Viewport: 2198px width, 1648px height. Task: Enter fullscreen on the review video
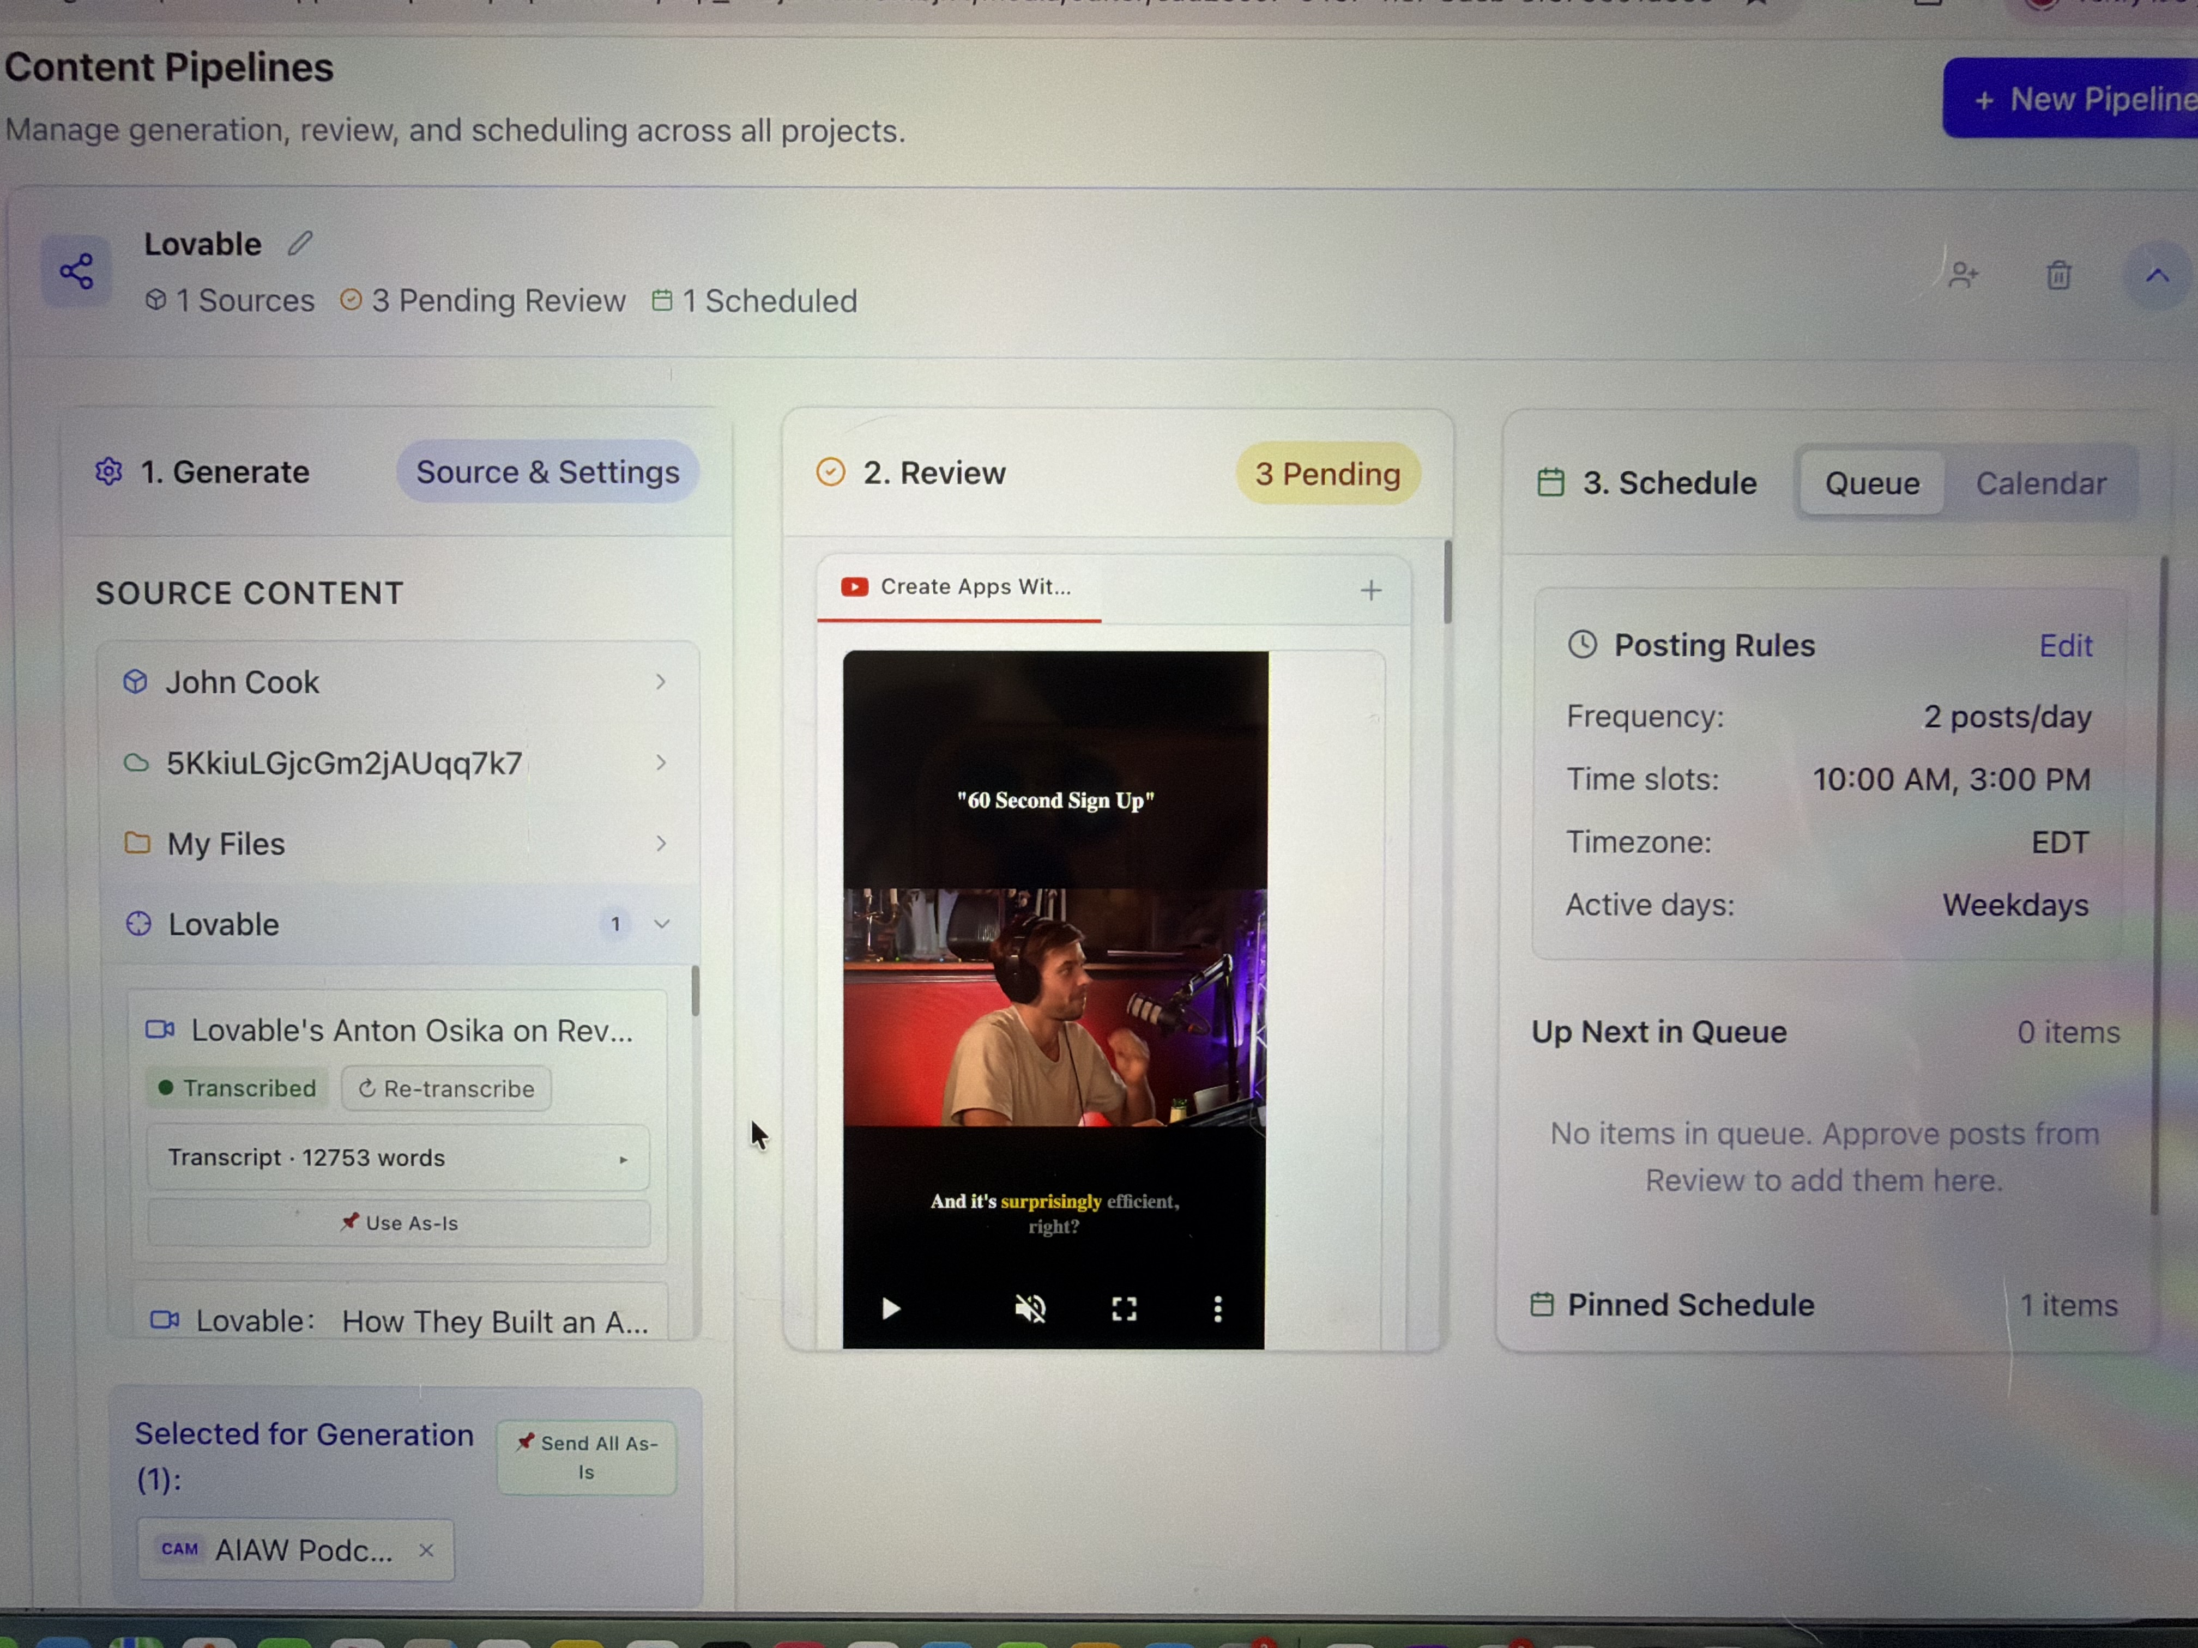1124,1309
